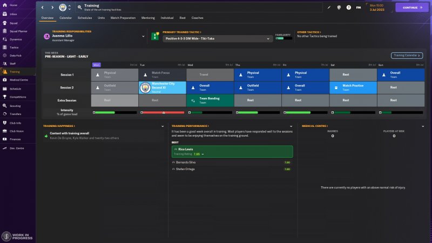Image resolution: width=432 pixels, height=243 pixels.
Task: Go to the Tactics screen in sidebar
Action: pyautogui.click(x=14, y=47)
